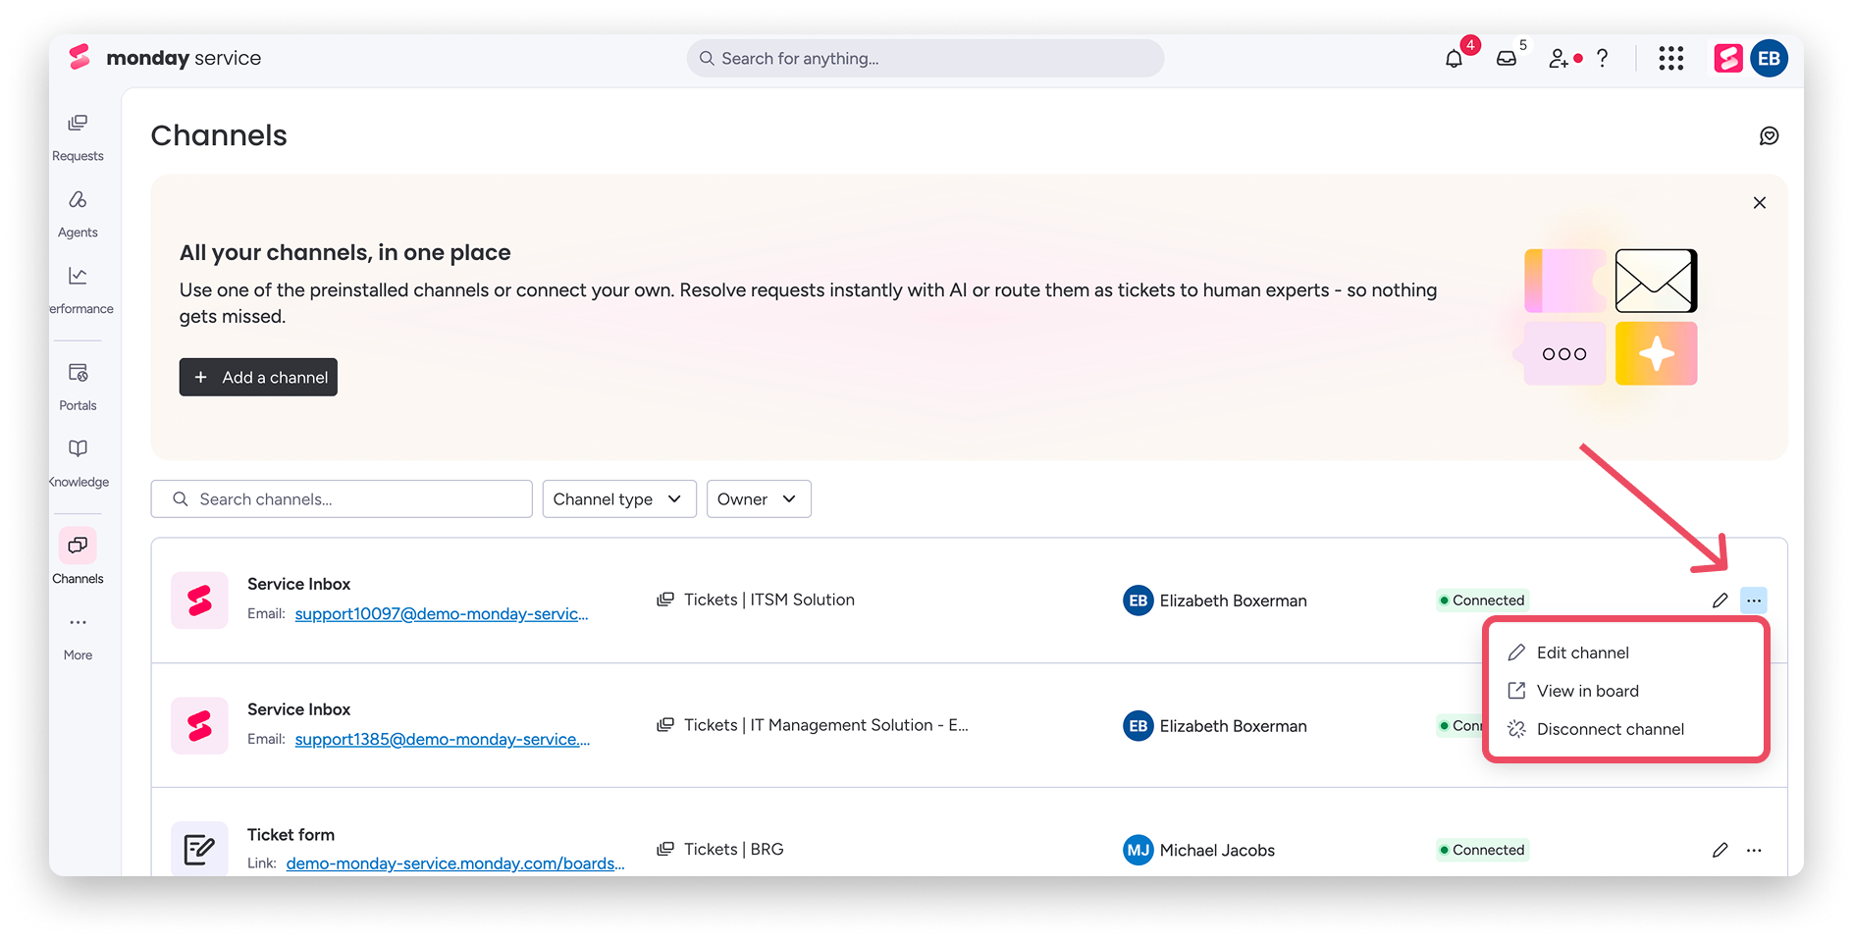Click the invite members icon
This screenshot has height=940, width=1853.
[x=1559, y=59]
